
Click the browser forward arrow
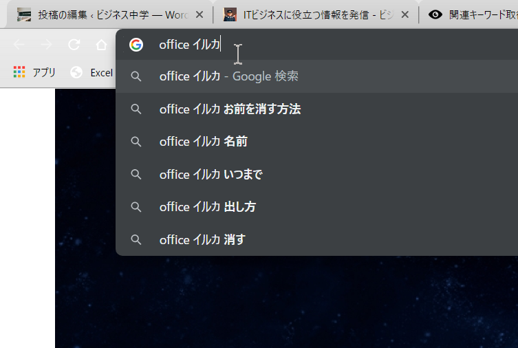(x=46, y=45)
